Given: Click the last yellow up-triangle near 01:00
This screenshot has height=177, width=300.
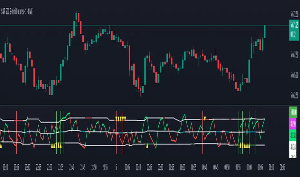Looking at the screenshot, I should pos(249,145).
